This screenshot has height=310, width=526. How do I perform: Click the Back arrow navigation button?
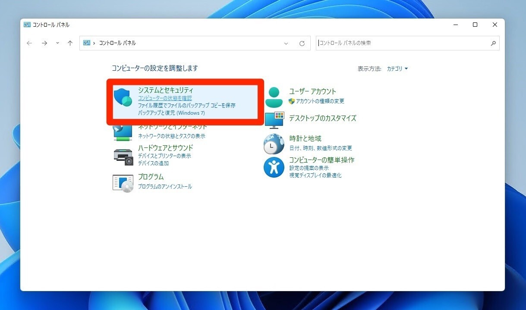tap(29, 43)
